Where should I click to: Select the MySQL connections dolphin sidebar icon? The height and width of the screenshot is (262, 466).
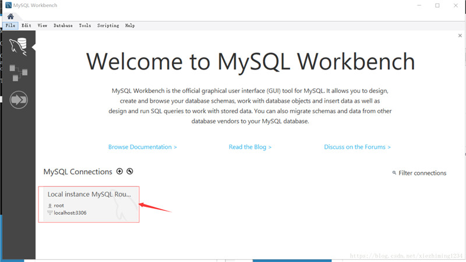point(18,46)
